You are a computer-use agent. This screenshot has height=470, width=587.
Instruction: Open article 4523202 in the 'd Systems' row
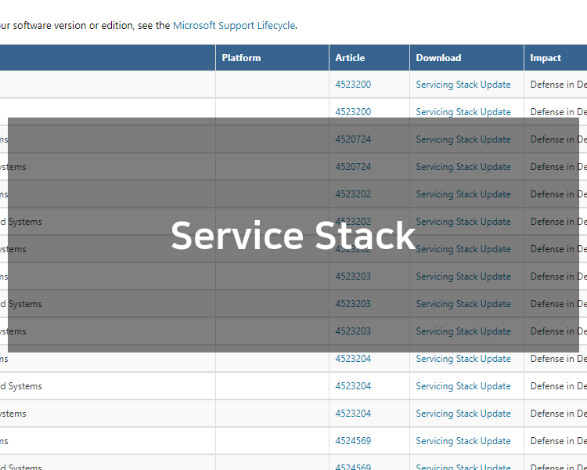[x=353, y=221]
